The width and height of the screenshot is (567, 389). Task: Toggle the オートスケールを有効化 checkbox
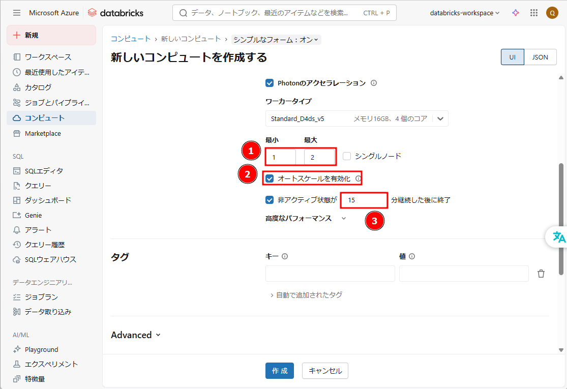tap(270, 178)
